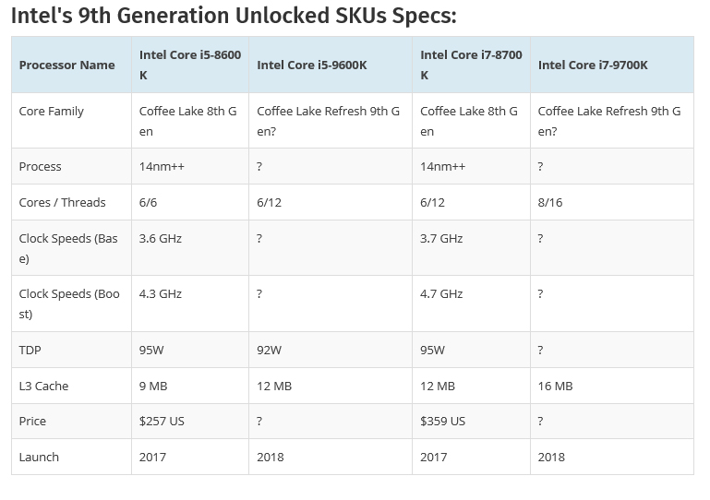710x500 pixels.
Task: Click the "Intel's 9th Generation Unlocked SKUs Specs" heading
Action: pos(233,16)
